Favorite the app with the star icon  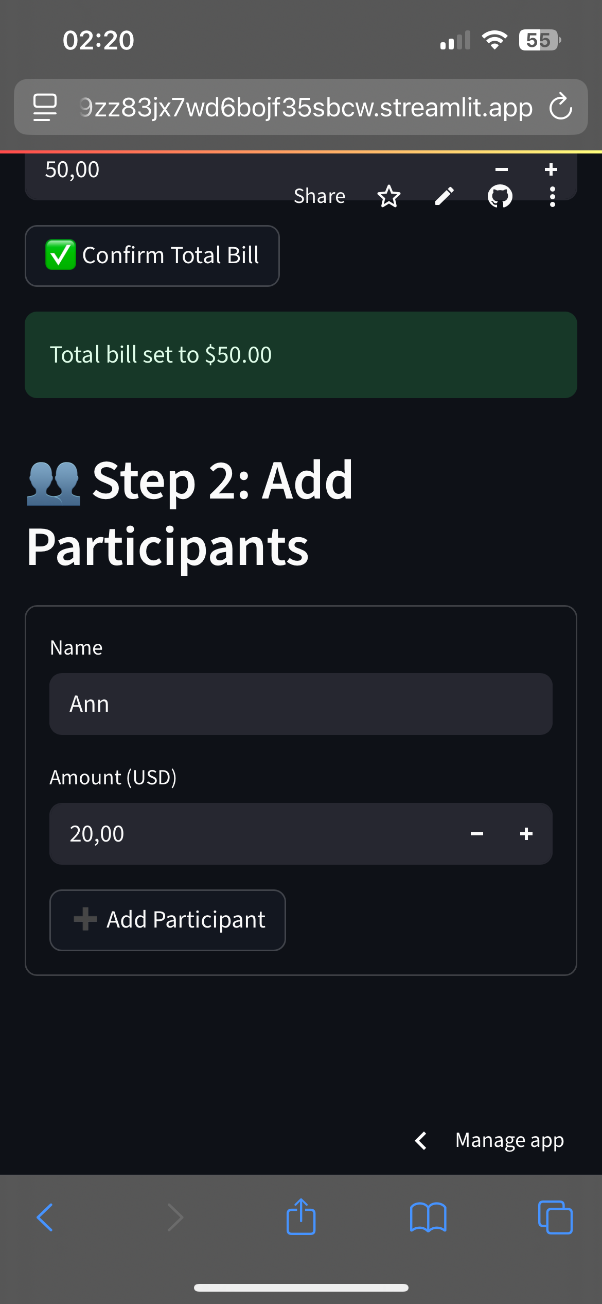(388, 196)
